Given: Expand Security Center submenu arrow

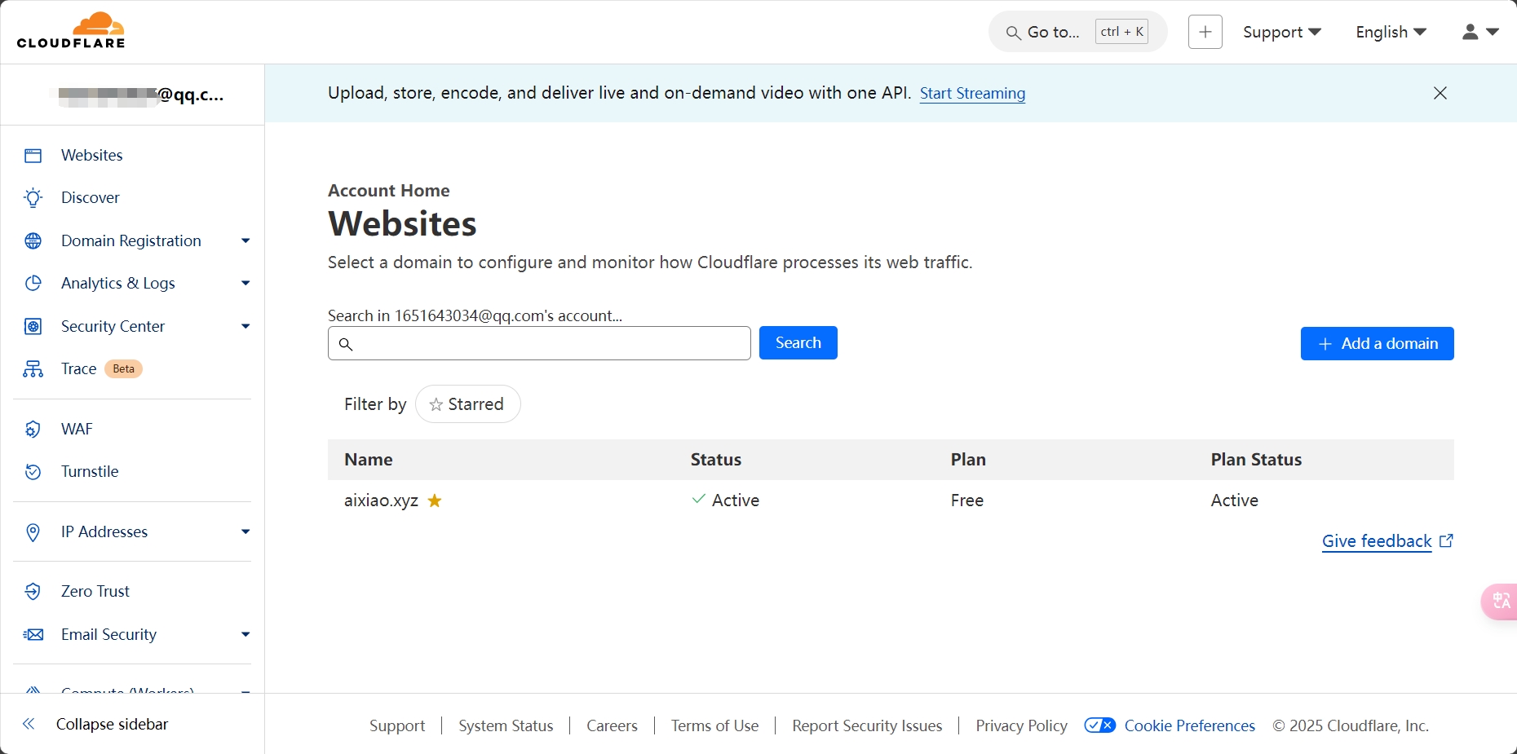Looking at the screenshot, I should (x=245, y=327).
